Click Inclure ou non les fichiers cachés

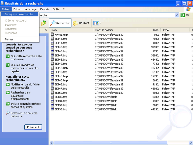coord(23,105)
